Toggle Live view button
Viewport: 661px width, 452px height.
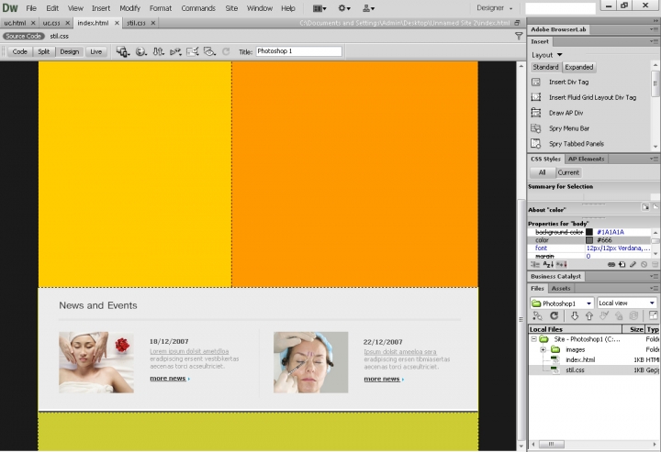point(95,51)
